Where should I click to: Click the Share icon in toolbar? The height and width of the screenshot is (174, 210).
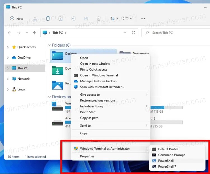point(86,18)
